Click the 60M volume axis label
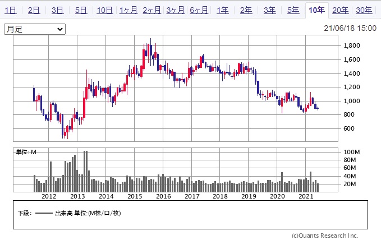 coord(350,168)
